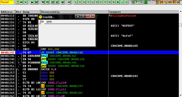Show Log window (L button)

[76, 2]
